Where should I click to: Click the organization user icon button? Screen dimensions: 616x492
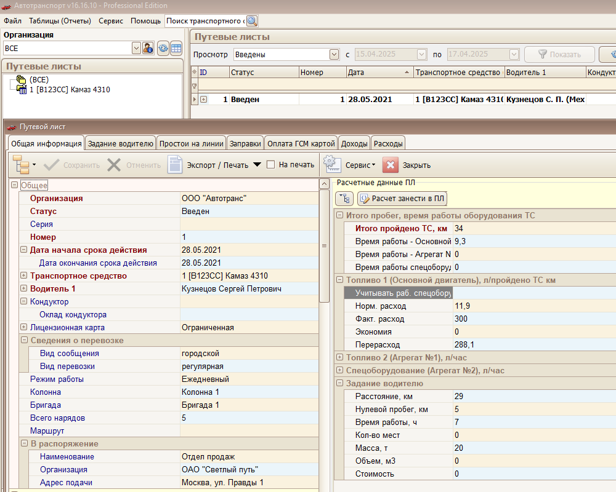pos(148,48)
